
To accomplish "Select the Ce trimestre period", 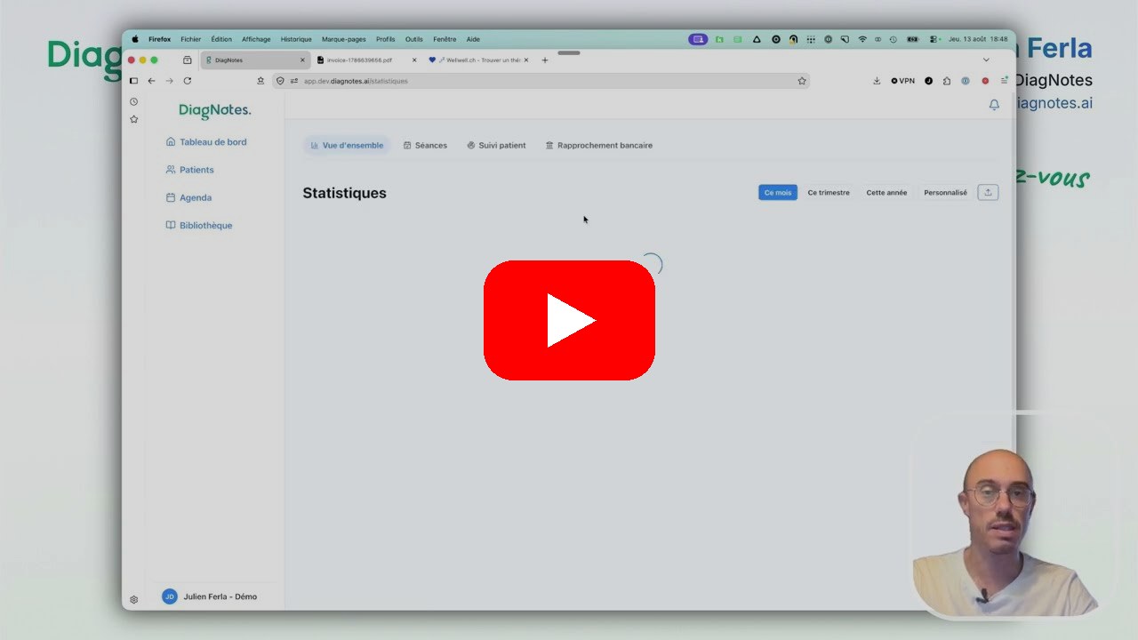I will tap(829, 192).
